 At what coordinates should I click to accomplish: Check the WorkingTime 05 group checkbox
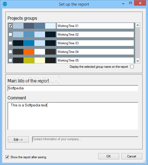(x=10, y=60)
